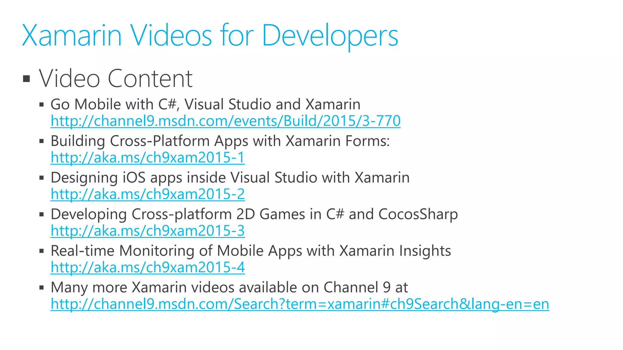Image resolution: width=623 pixels, height=350 pixels.
Task: Click Designing iOS apps inside Visual Studio text
Action: [x=230, y=177]
